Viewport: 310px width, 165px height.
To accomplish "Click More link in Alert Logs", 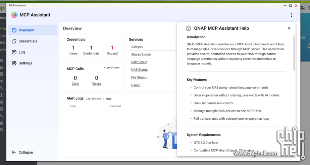I will pos(108,99).
